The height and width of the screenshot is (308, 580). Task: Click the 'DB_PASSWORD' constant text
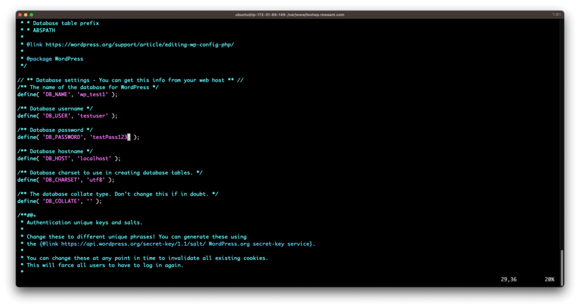[63, 137]
